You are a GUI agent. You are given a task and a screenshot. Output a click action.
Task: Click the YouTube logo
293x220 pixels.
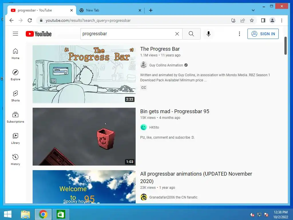(x=39, y=34)
